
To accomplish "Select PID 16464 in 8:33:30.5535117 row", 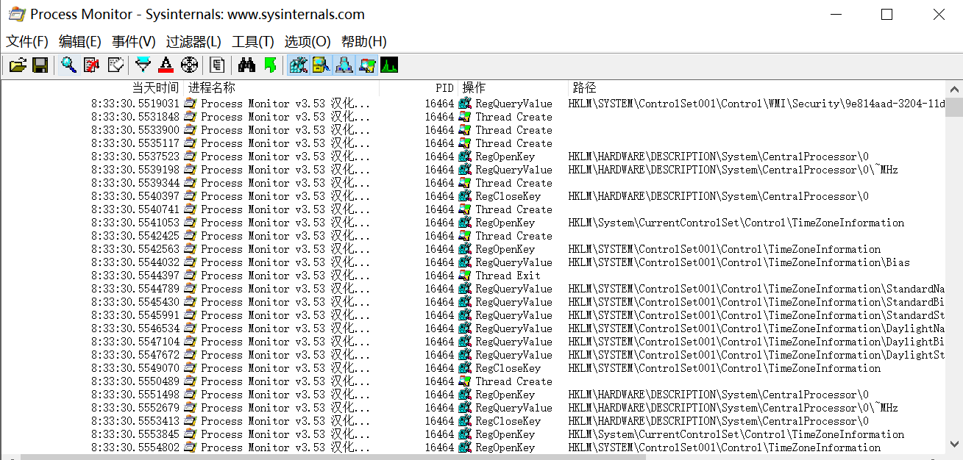I will click(x=439, y=143).
